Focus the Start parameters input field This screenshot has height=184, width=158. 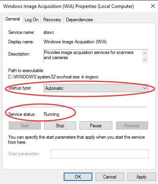99,154
